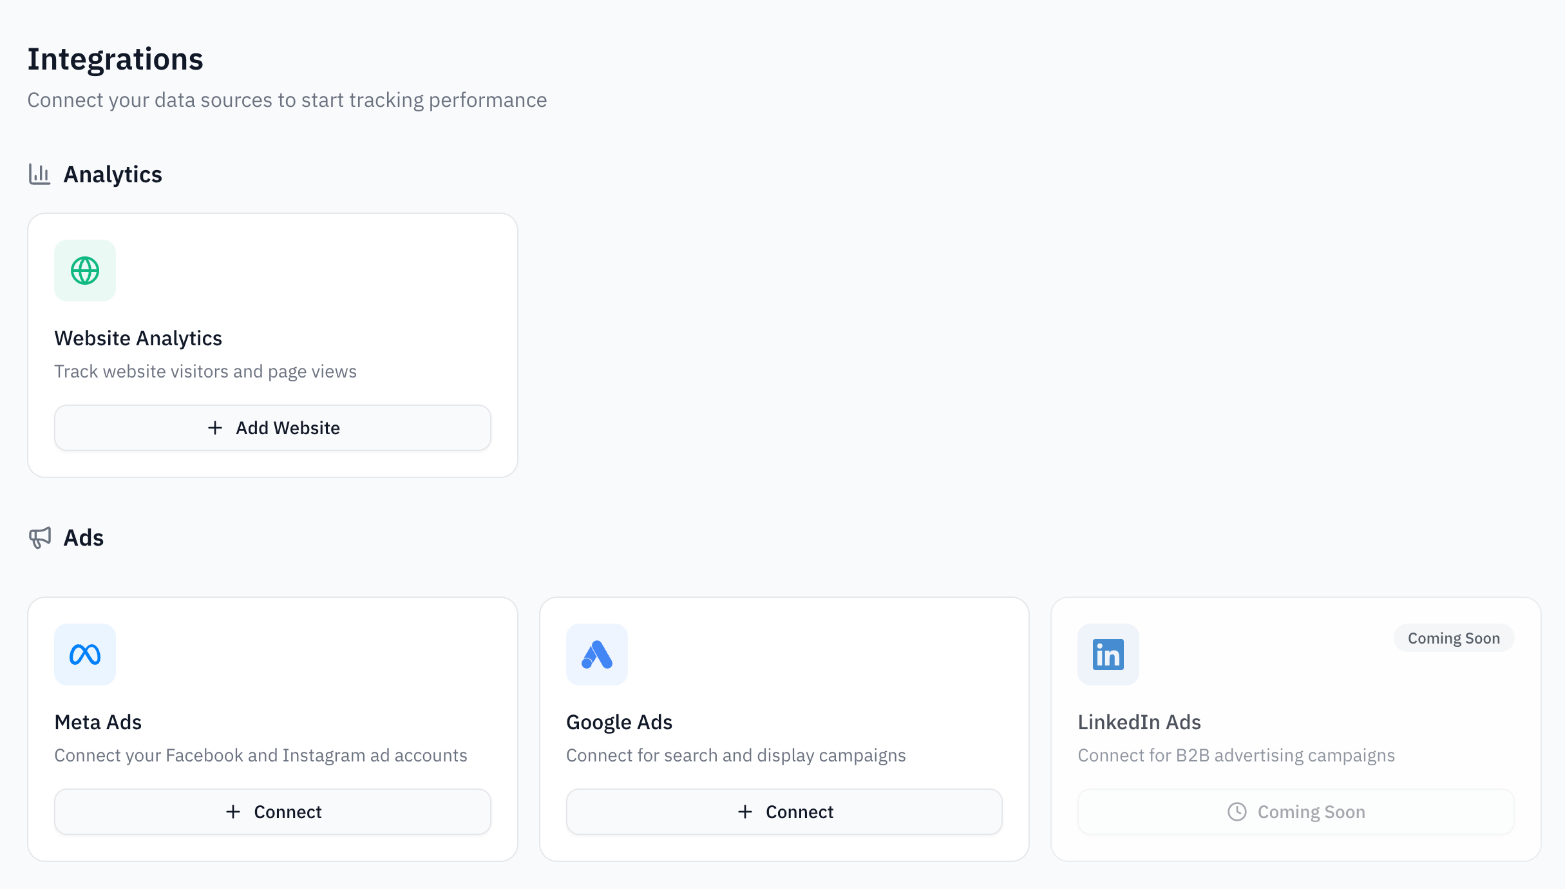Click the plus icon on Google Ads Connect button
The height and width of the screenshot is (889, 1565).
tap(744, 811)
